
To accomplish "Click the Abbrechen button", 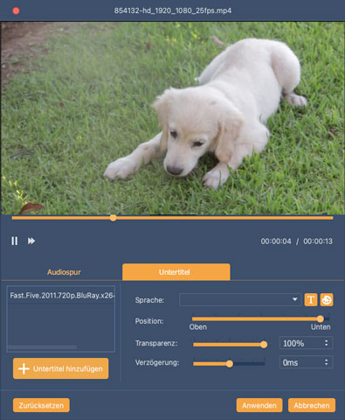I will (312, 405).
